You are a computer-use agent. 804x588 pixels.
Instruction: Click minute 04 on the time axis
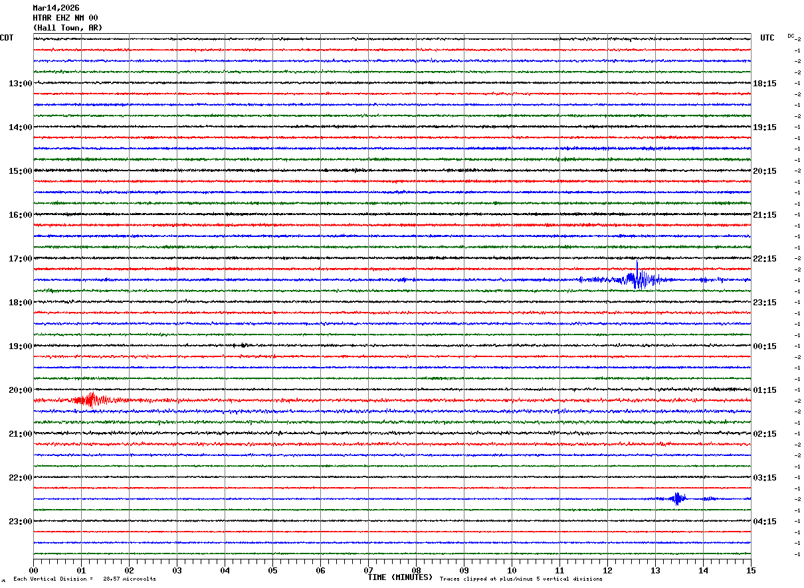click(225, 570)
